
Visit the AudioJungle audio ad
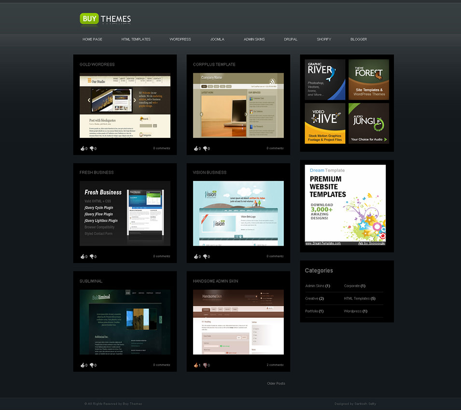point(368,124)
